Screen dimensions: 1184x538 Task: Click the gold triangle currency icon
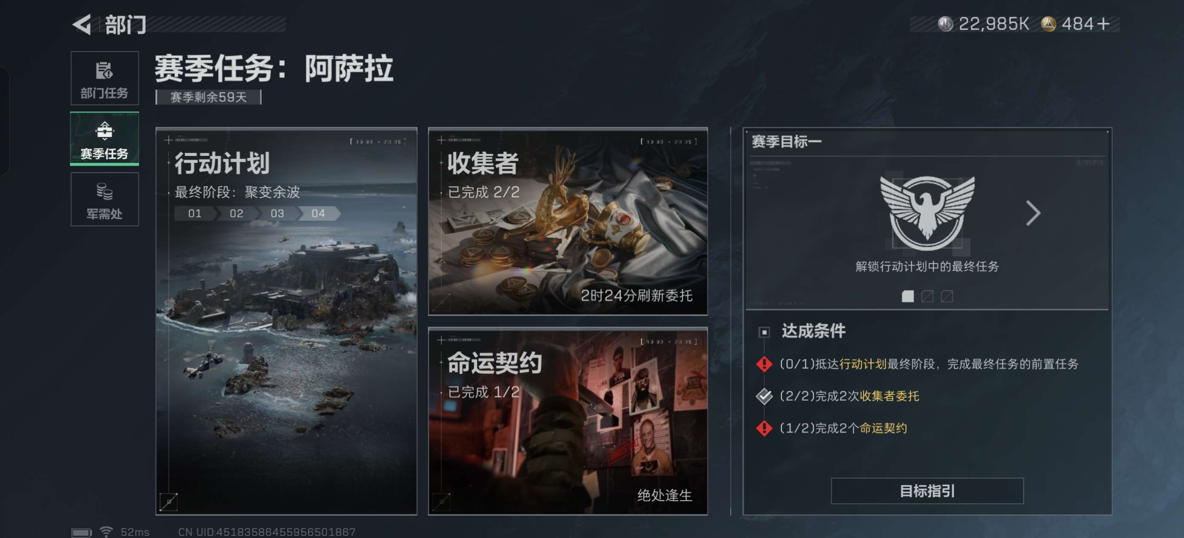click(1048, 24)
